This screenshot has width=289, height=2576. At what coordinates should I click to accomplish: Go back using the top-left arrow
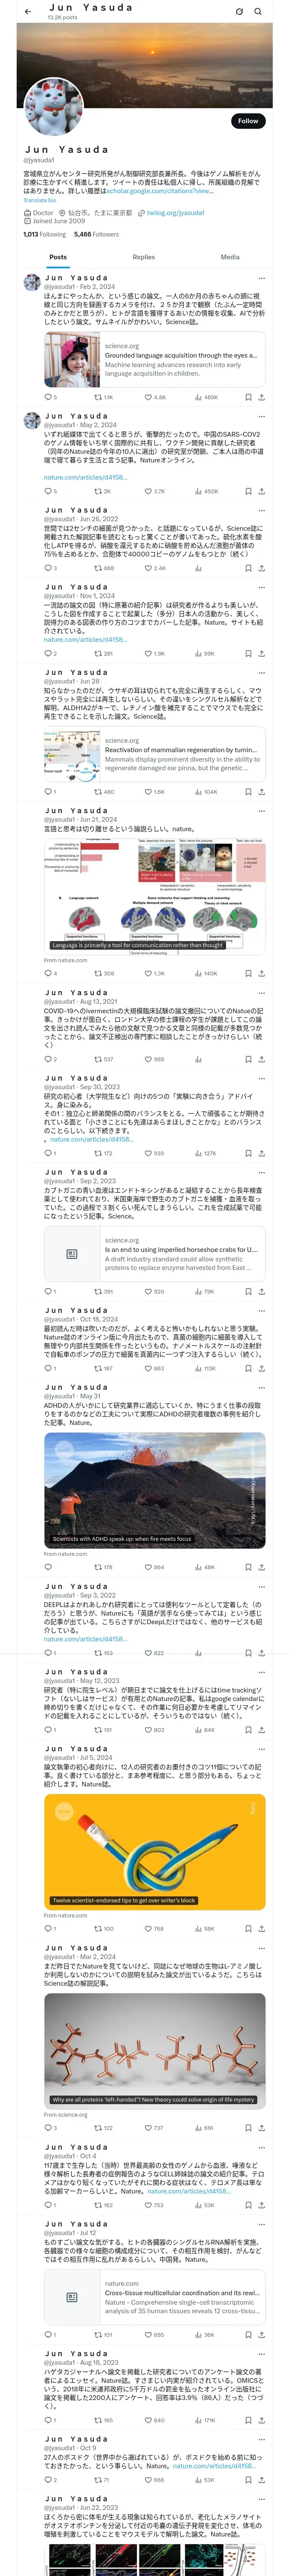click(x=28, y=11)
